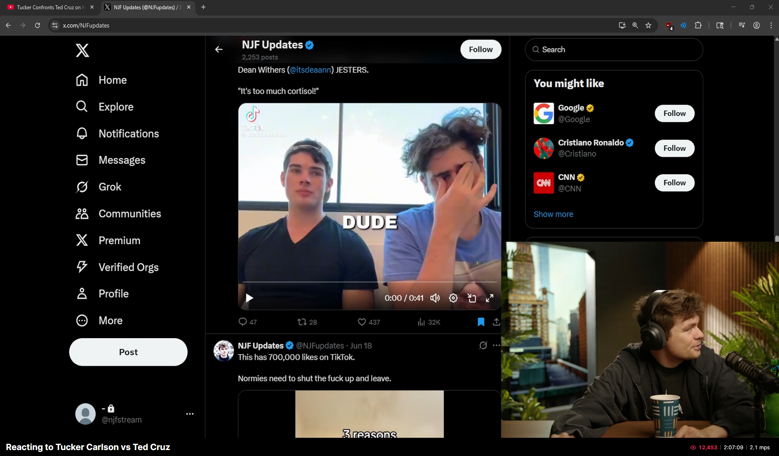
Task: Click the Post button
Action: point(128,352)
